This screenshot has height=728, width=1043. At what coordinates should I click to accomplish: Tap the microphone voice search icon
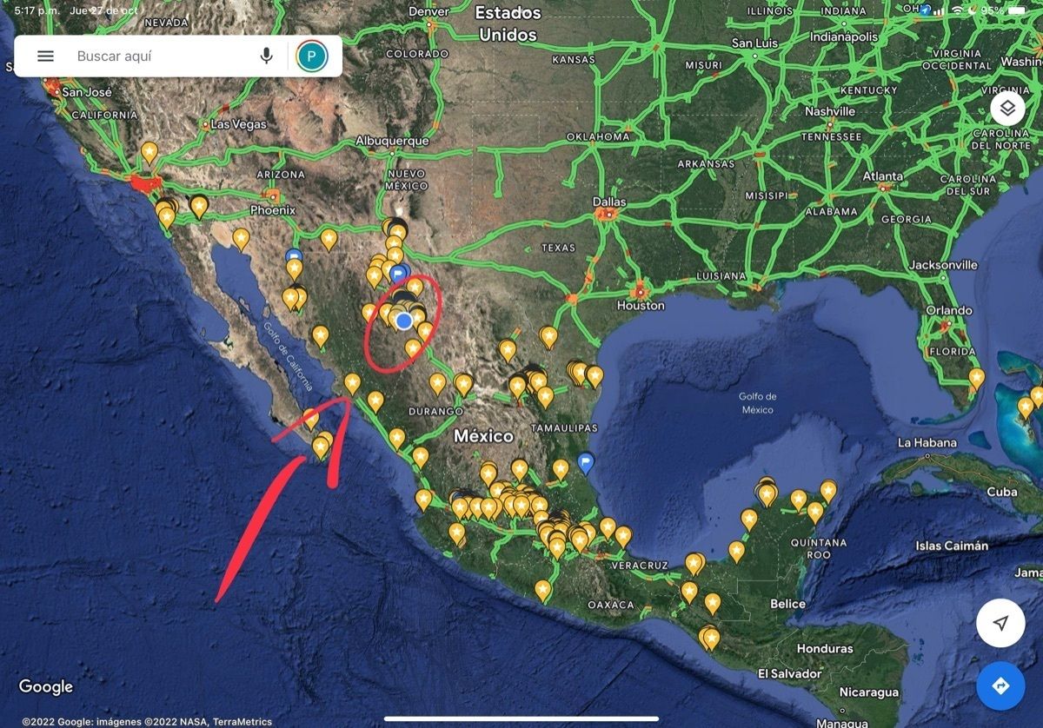point(266,56)
